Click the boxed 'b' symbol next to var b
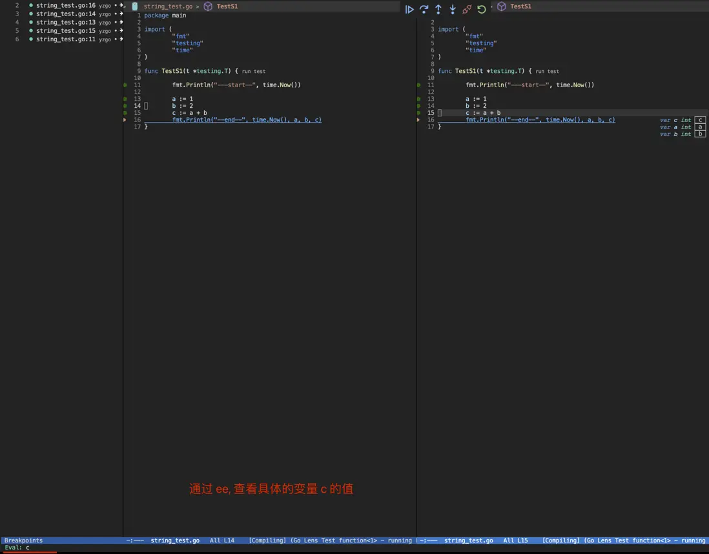This screenshot has width=709, height=554. (x=700, y=134)
